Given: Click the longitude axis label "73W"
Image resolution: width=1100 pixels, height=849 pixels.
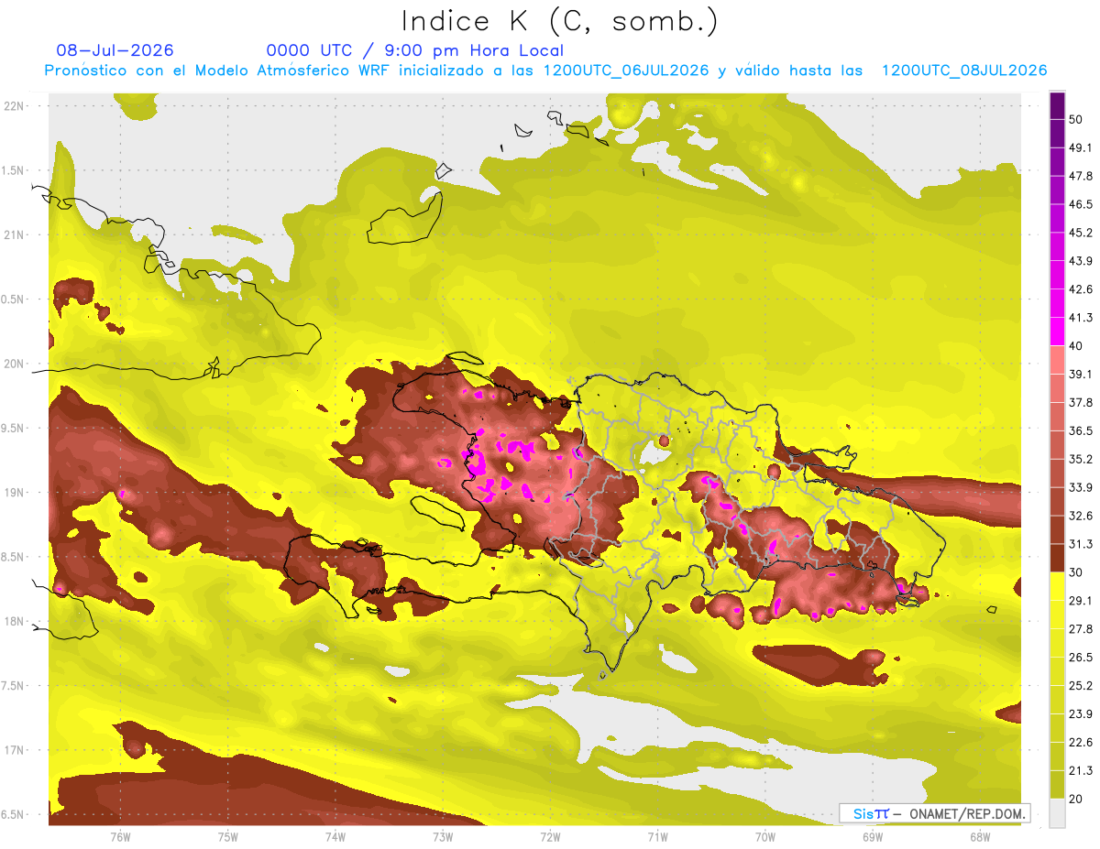Looking at the screenshot, I should (443, 836).
